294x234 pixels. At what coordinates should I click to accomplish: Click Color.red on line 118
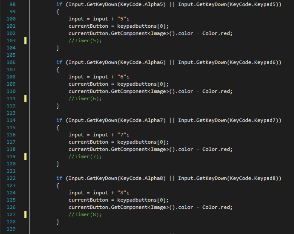click(216, 149)
